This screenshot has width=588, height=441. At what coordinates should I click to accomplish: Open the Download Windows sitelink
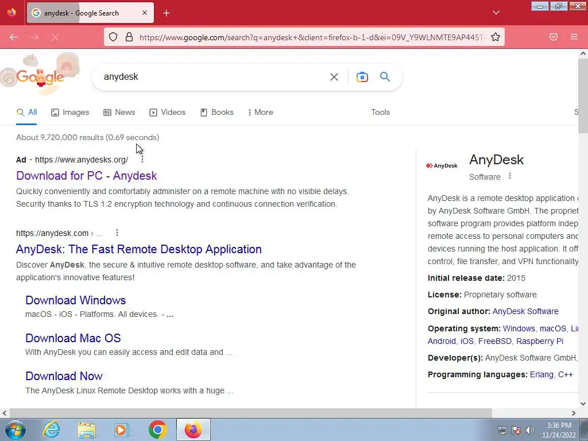click(75, 300)
